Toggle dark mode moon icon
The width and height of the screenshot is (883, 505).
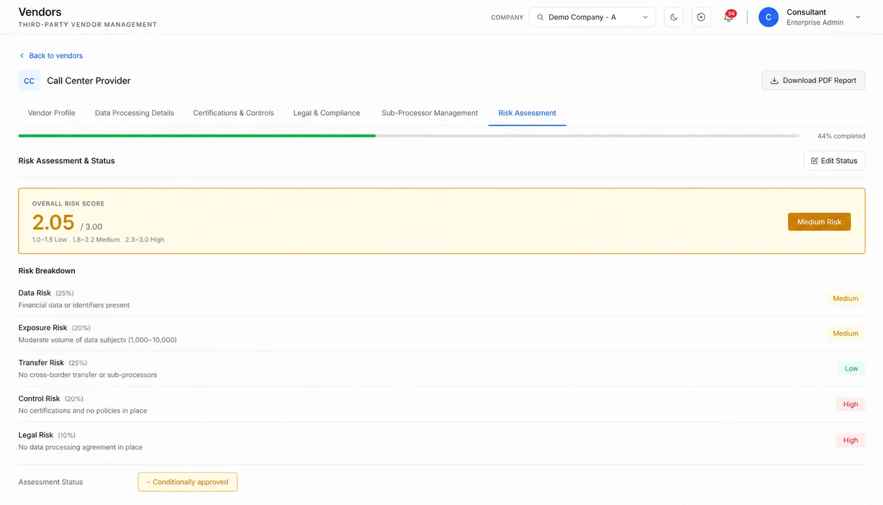point(673,17)
